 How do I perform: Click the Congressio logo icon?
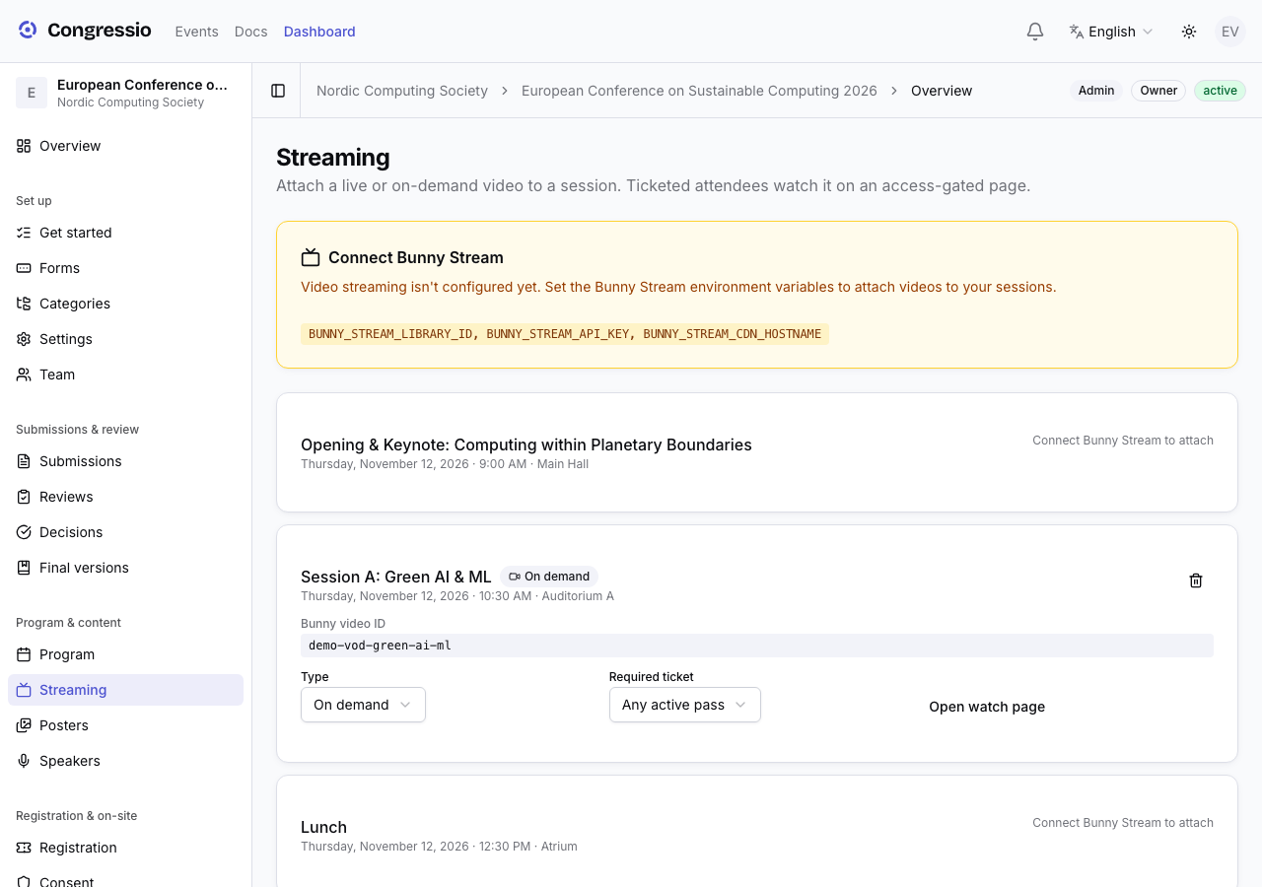pos(28,31)
